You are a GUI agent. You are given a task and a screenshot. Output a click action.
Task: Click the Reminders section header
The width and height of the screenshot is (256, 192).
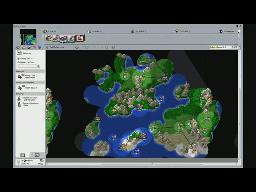click(30, 71)
